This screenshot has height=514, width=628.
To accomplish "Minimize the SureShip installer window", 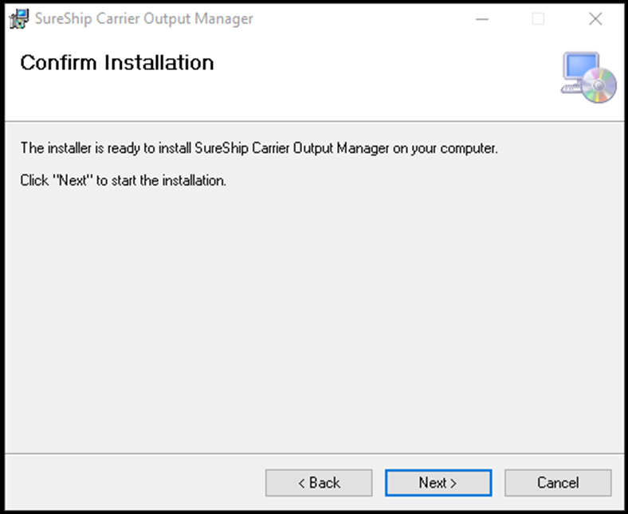I will [x=482, y=19].
